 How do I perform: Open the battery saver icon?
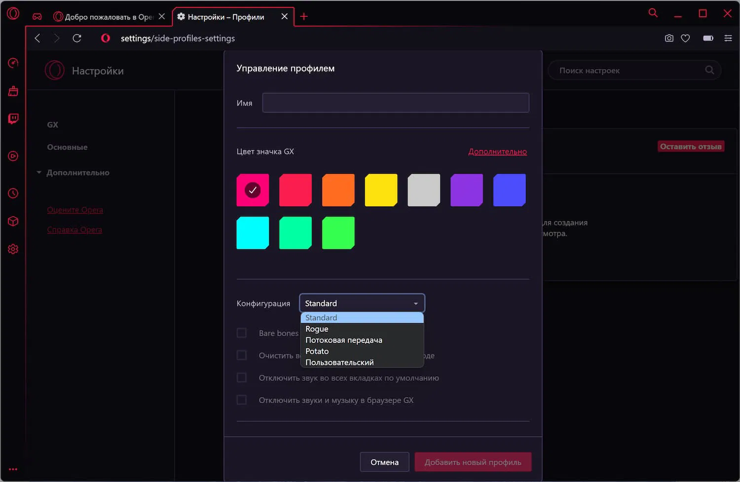(708, 38)
